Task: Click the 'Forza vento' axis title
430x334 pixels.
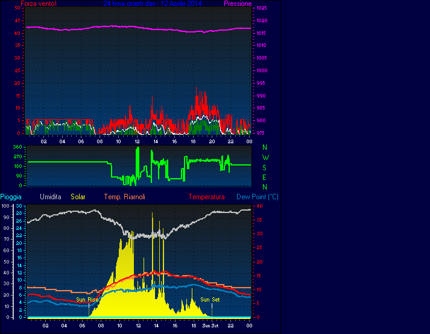Action: (x=39, y=4)
